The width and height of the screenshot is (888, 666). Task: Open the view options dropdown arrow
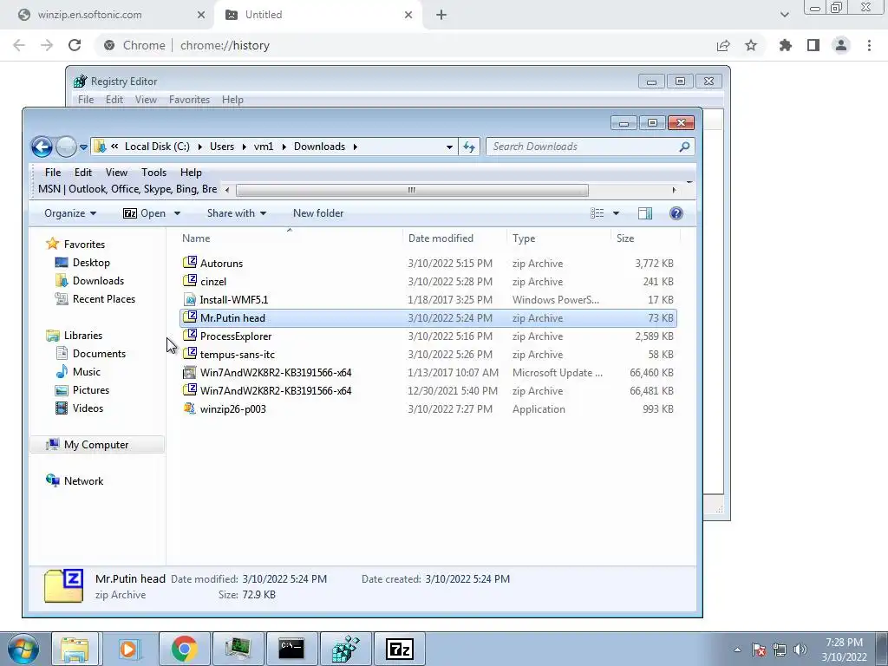point(616,213)
